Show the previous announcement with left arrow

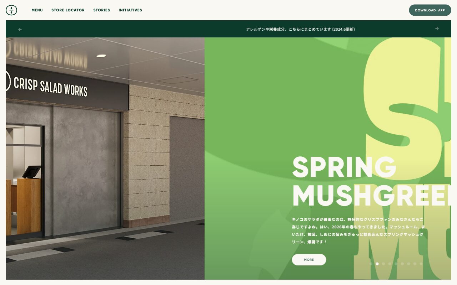[x=20, y=29]
